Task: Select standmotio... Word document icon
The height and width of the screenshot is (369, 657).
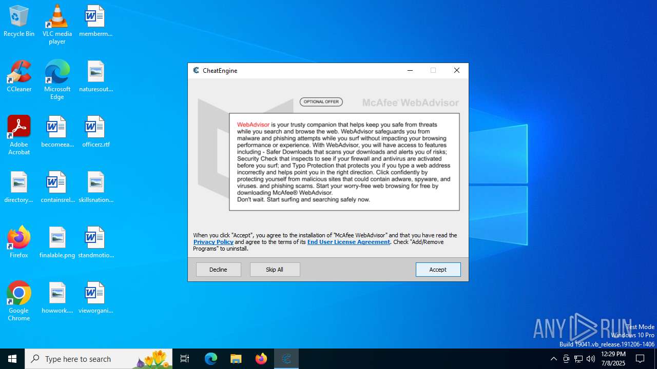Action: click(95, 242)
